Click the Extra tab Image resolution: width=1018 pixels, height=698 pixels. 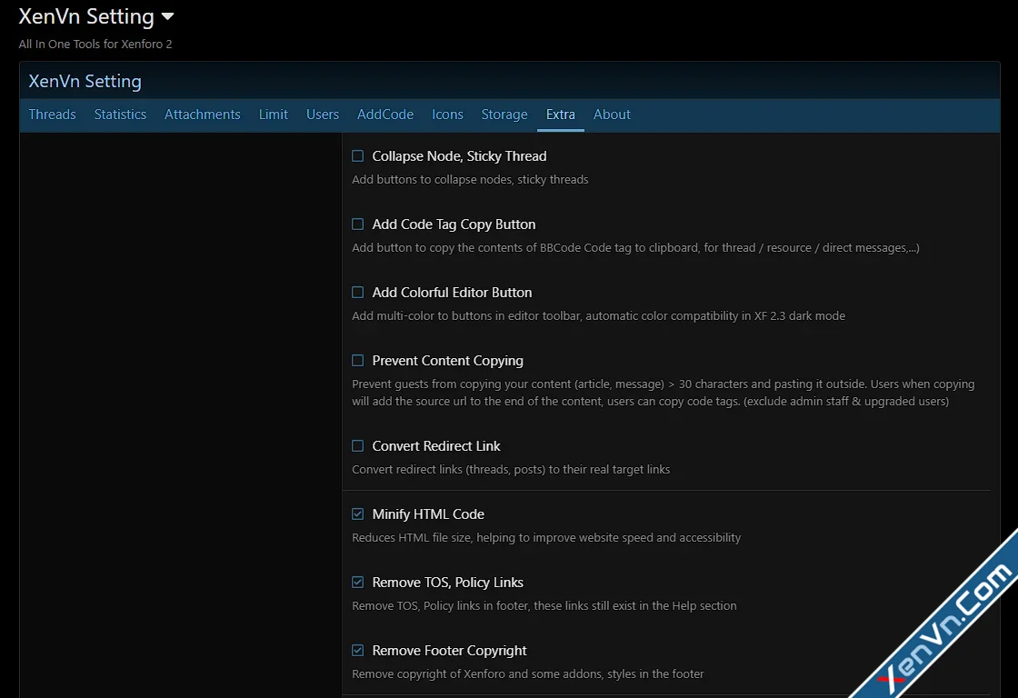coord(560,115)
